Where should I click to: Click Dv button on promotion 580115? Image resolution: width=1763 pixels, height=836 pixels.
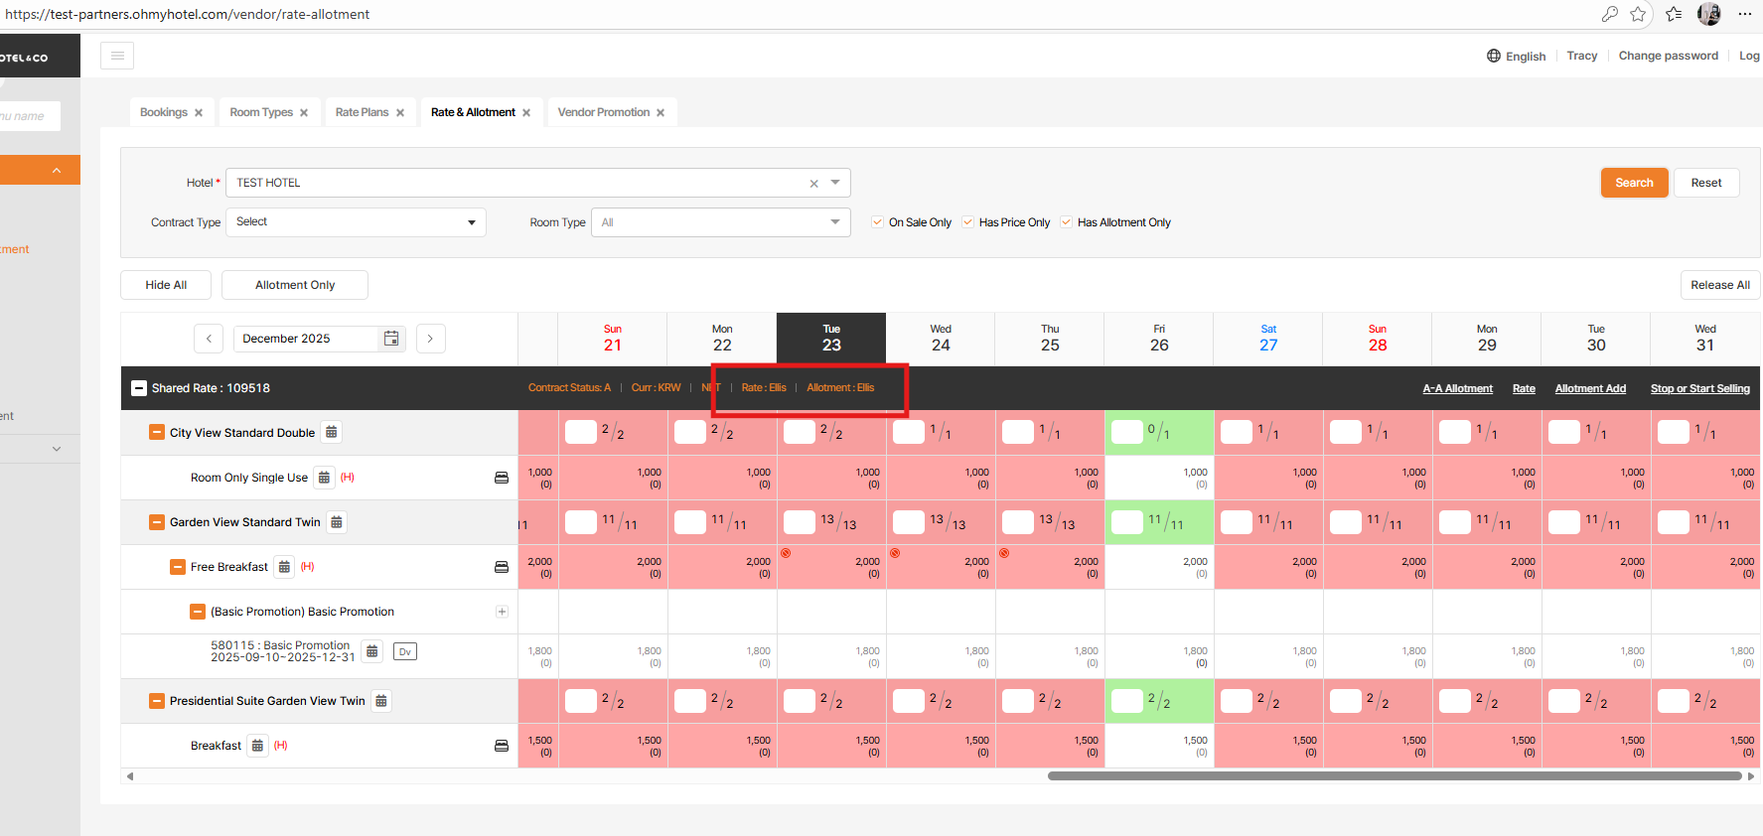405,652
